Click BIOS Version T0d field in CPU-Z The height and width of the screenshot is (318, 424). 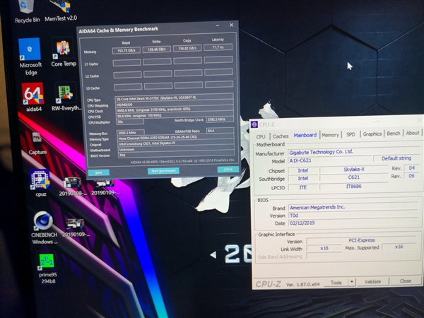coord(354,216)
